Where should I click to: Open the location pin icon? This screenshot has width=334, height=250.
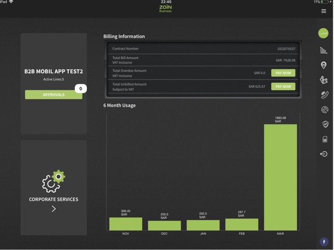(x=324, y=65)
